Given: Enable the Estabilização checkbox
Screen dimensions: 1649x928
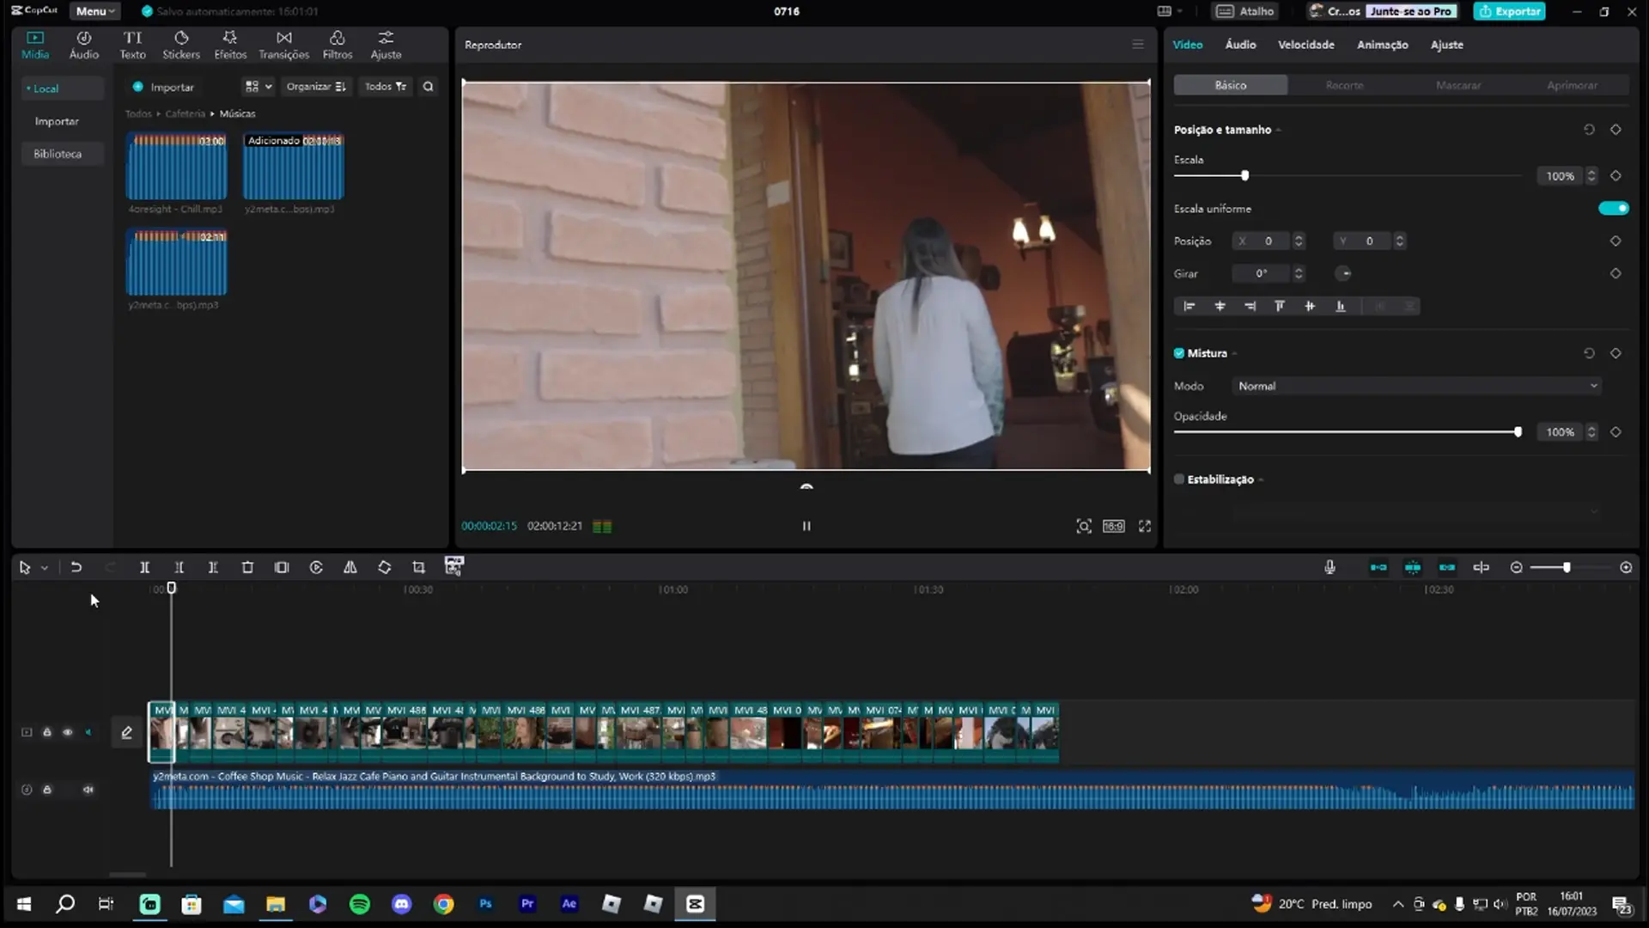Looking at the screenshot, I should 1179,479.
